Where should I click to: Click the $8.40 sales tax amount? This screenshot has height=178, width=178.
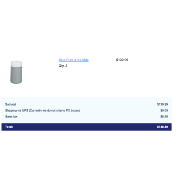pos(164,116)
